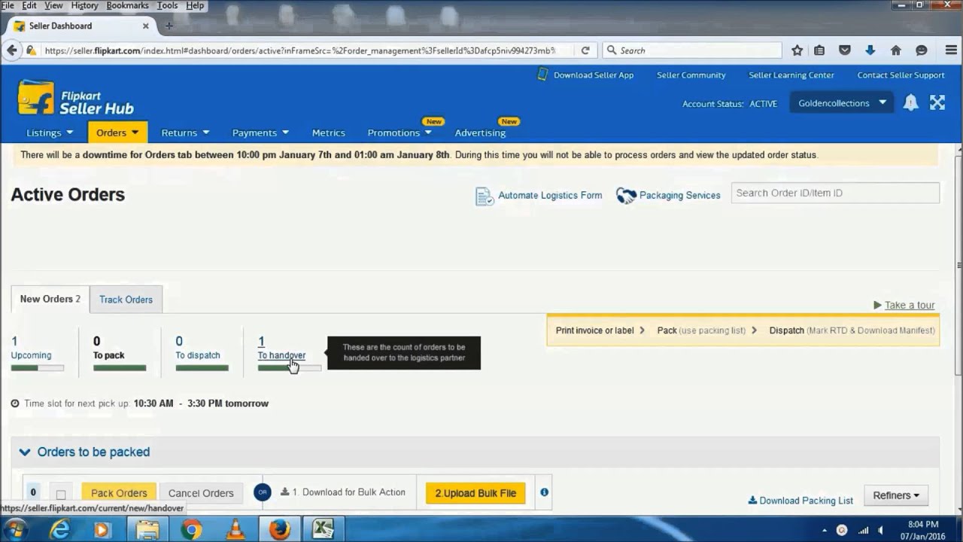The height and width of the screenshot is (542, 963).
Task: Open Chrome from the taskbar
Action: click(191, 529)
